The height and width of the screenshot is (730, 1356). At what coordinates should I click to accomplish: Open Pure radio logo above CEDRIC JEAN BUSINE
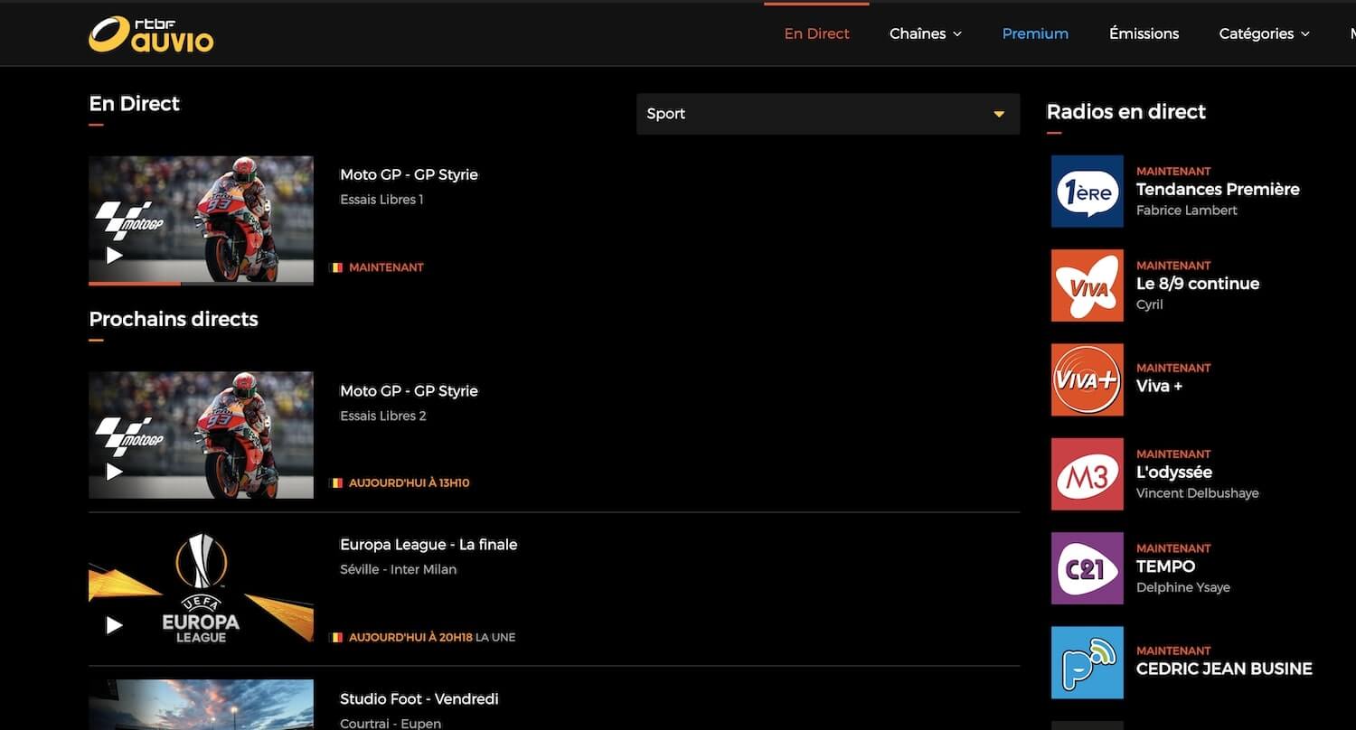1088,662
